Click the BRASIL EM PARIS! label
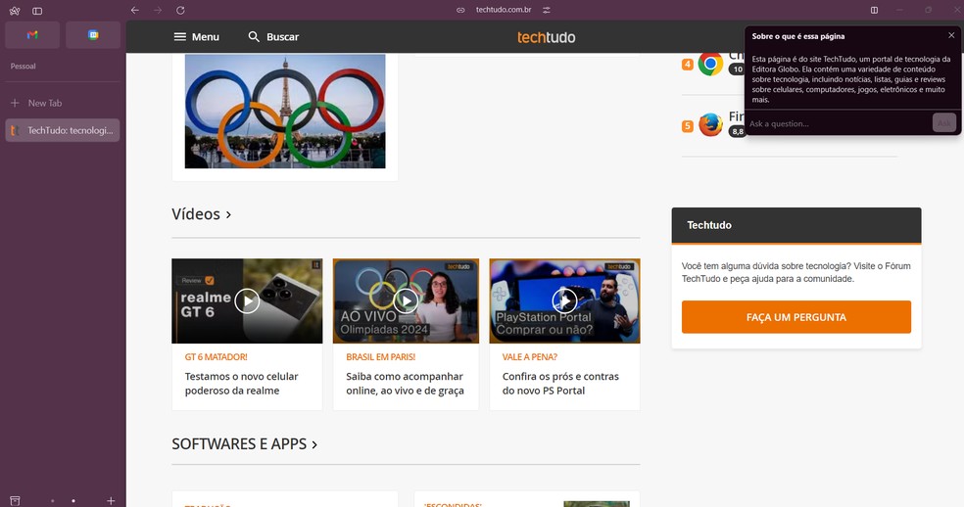Viewport: 964px width, 507px height. (x=380, y=357)
